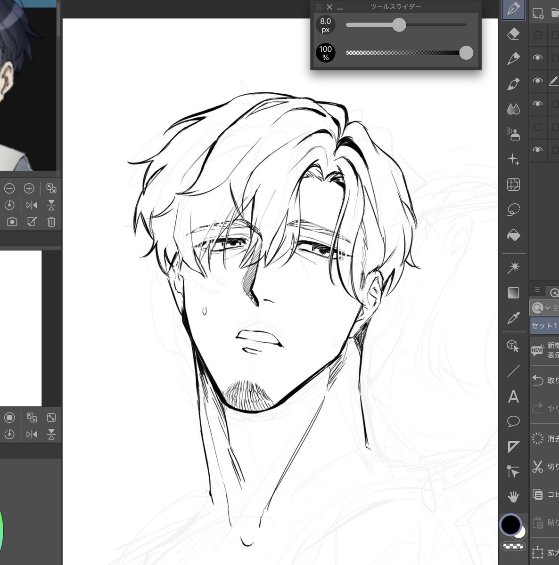Open the Tool Slider panel menu

click(319, 7)
